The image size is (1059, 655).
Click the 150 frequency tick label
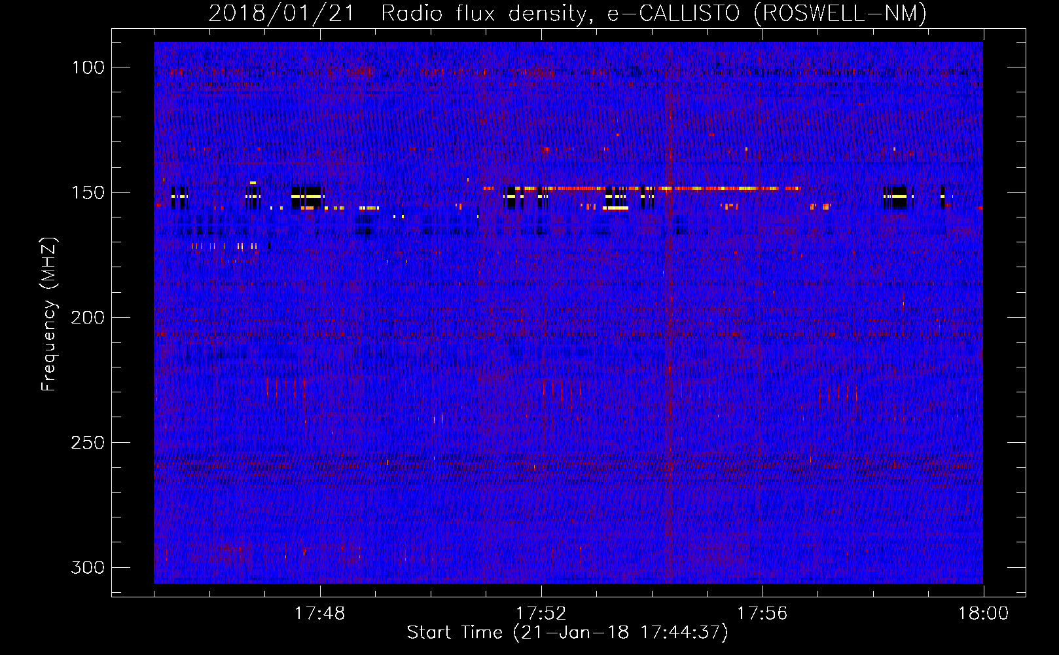pos(88,193)
